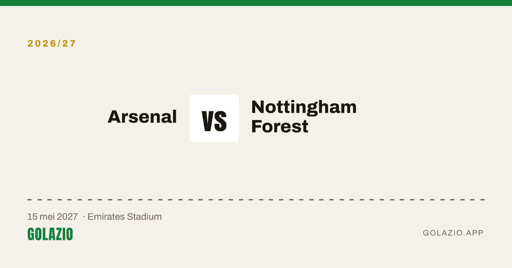Click the 15 mei 2027 date

(x=52, y=217)
